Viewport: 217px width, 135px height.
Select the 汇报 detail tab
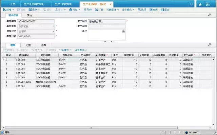(28, 45)
